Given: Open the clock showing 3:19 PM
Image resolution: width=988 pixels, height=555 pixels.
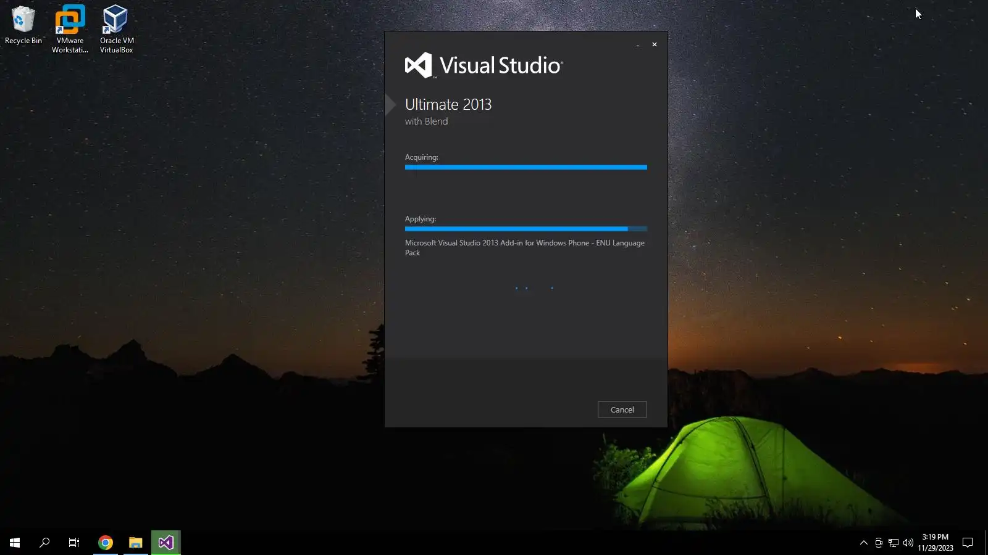Looking at the screenshot, I should (x=936, y=543).
